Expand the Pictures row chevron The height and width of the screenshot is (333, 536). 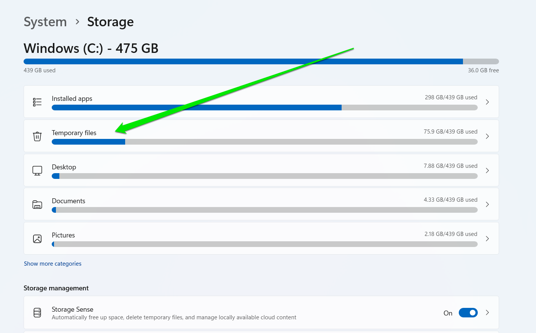[487, 239]
